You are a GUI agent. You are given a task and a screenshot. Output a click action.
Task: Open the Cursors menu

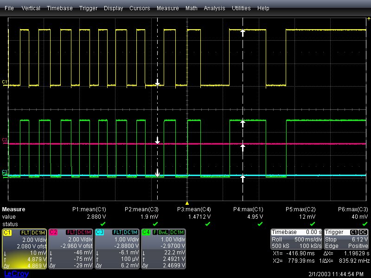(140, 8)
